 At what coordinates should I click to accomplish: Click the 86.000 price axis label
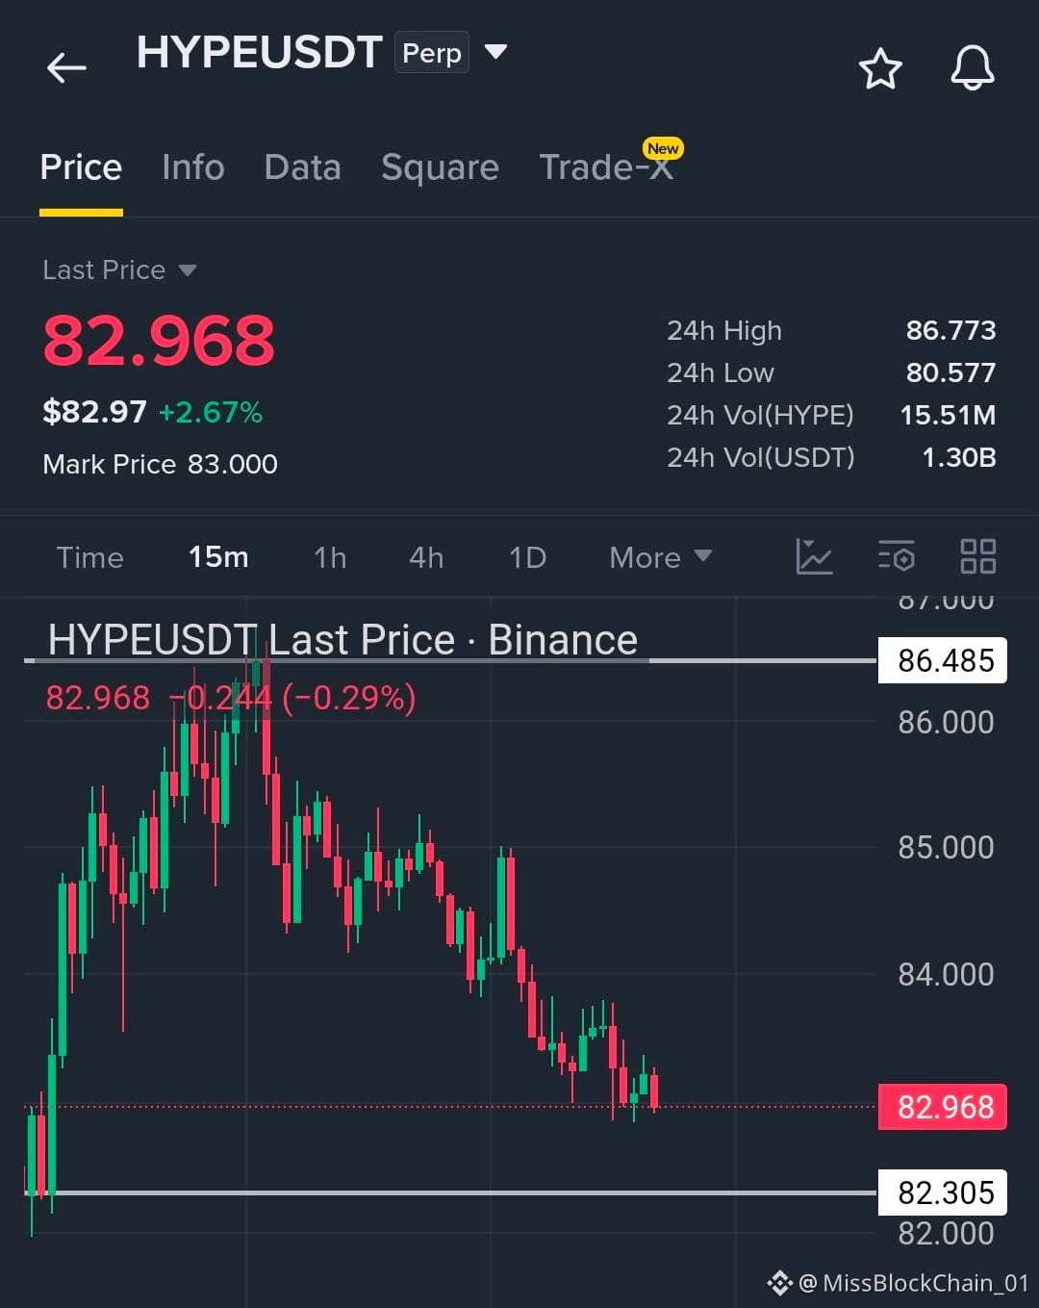click(x=946, y=723)
